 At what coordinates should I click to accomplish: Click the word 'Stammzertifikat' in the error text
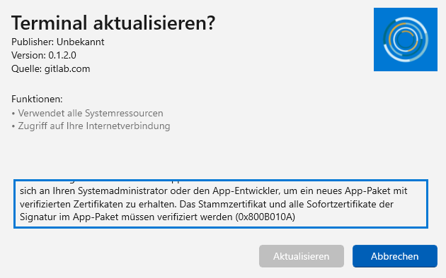232,204
